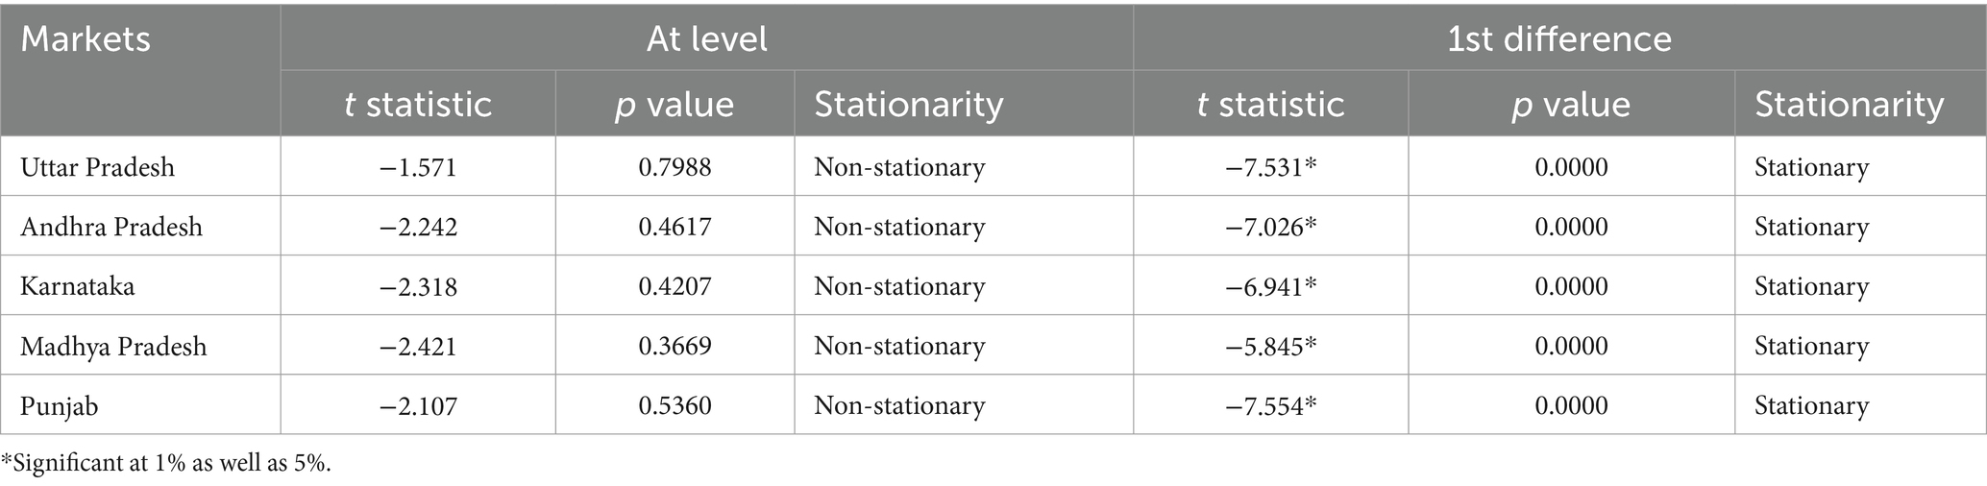This screenshot has width=1987, height=486.
Task: Click the 0.3669 p value cell
Action: coord(675,346)
